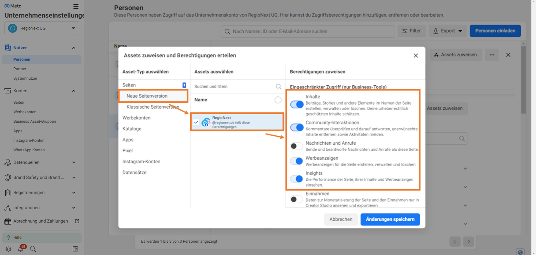Close the Assets zuweisen dialog
The width and height of the screenshot is (536, 255).
coord(416,56)
